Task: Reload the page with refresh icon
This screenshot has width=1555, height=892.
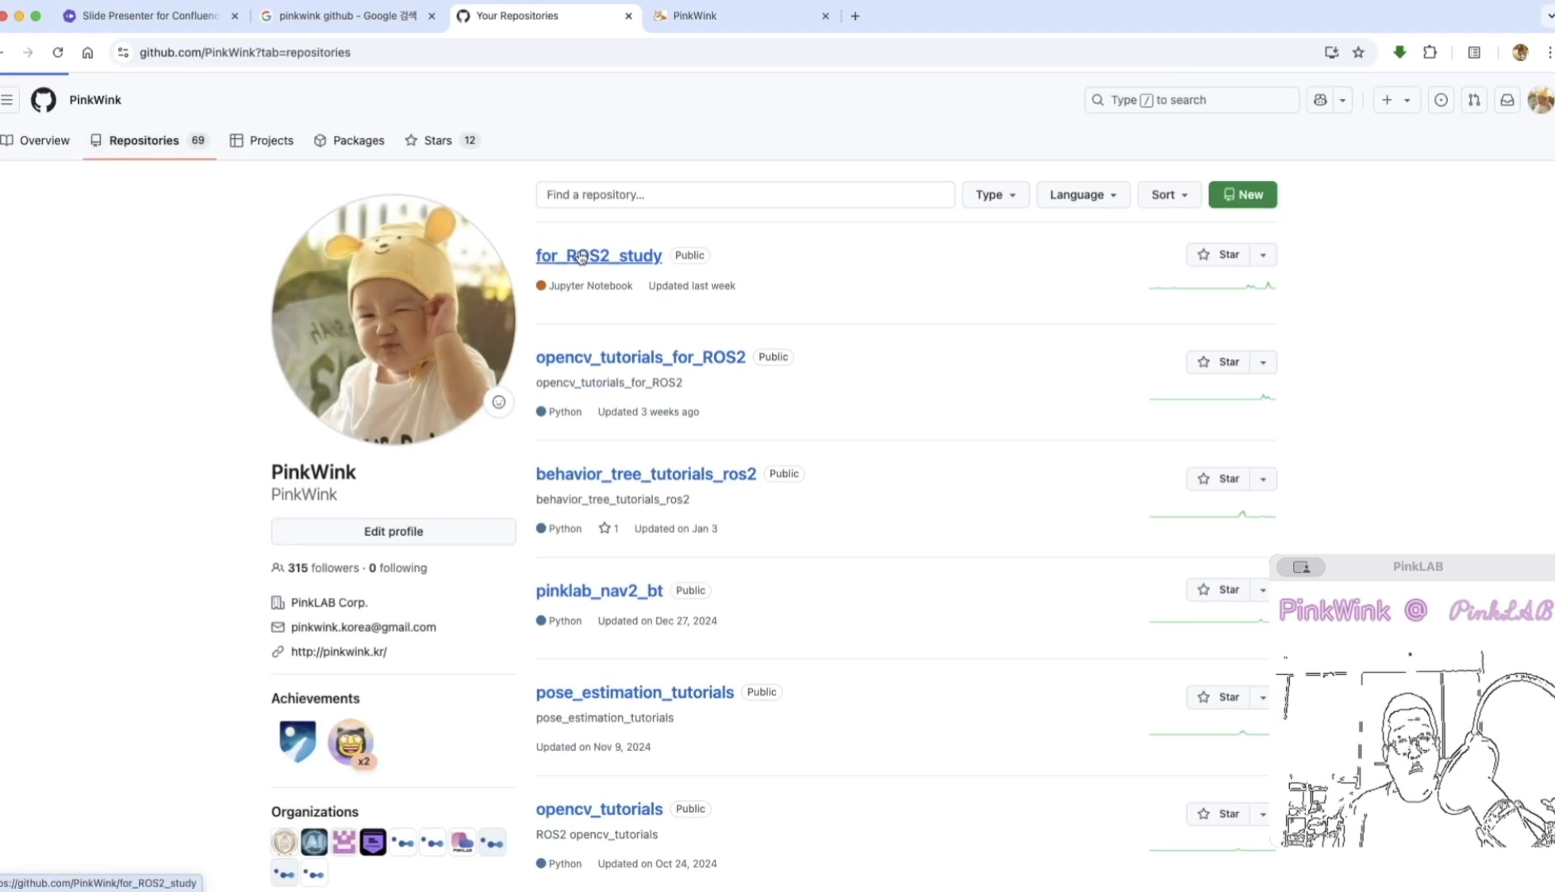Action: pos(58,52)
